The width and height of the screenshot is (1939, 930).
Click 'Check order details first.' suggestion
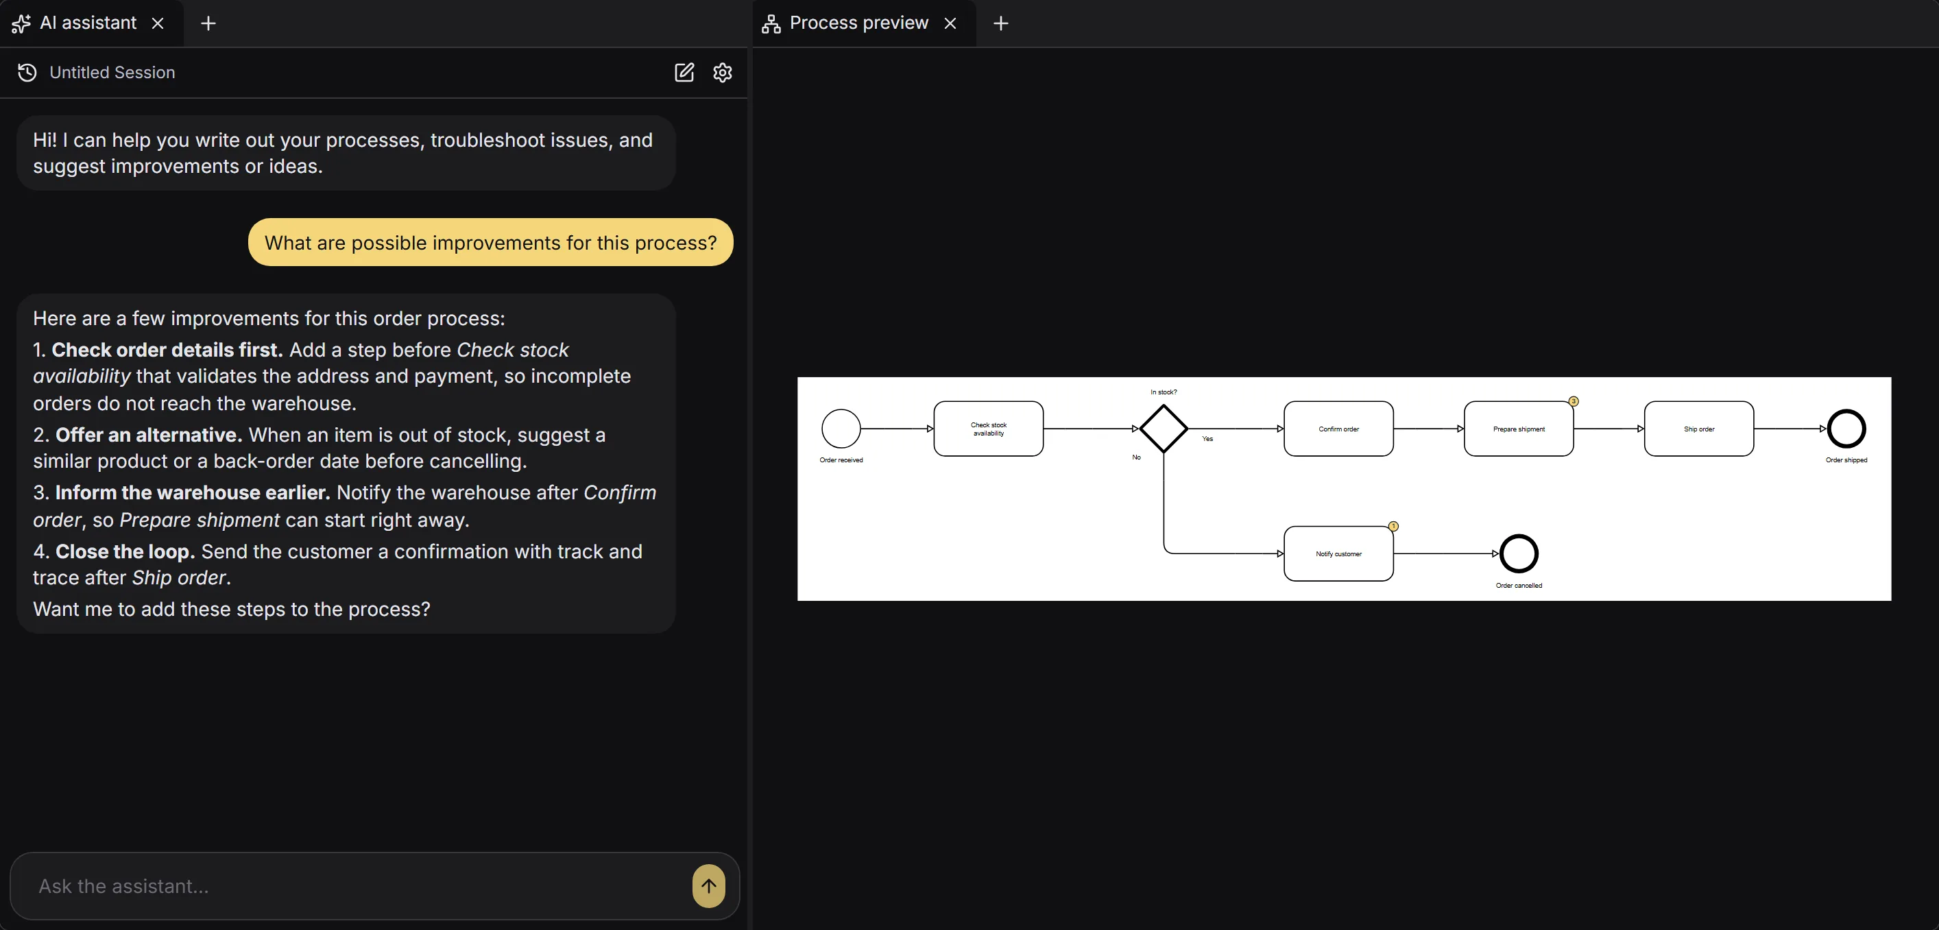tap(167, 349)
